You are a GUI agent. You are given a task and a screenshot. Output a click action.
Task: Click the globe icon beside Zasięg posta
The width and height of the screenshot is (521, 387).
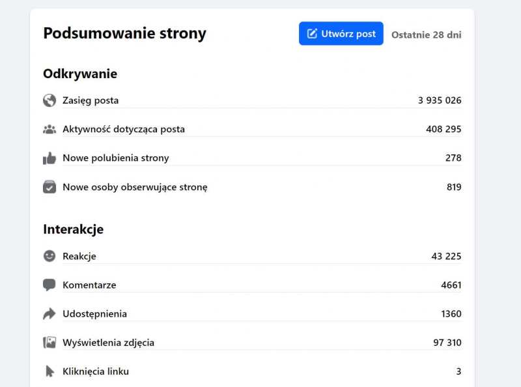(49, 100)
